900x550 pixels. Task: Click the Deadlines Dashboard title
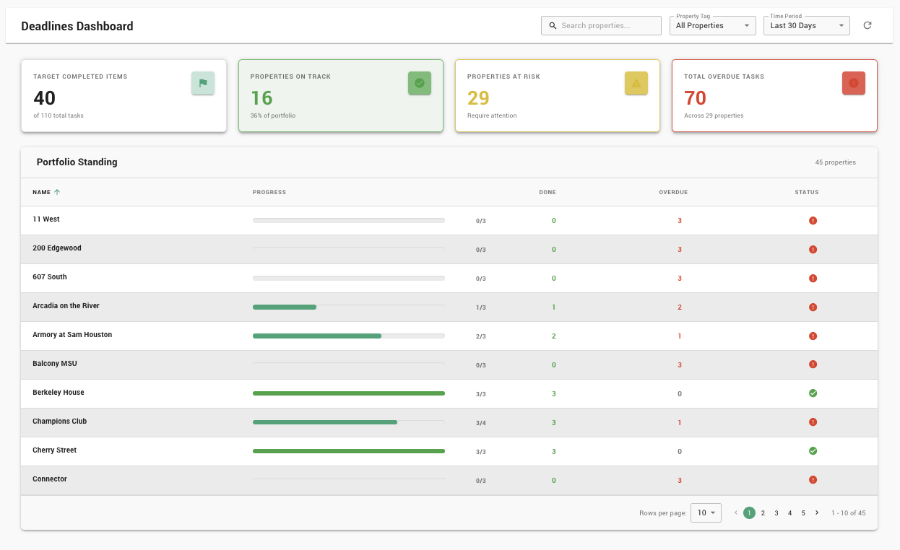point(77,26)
